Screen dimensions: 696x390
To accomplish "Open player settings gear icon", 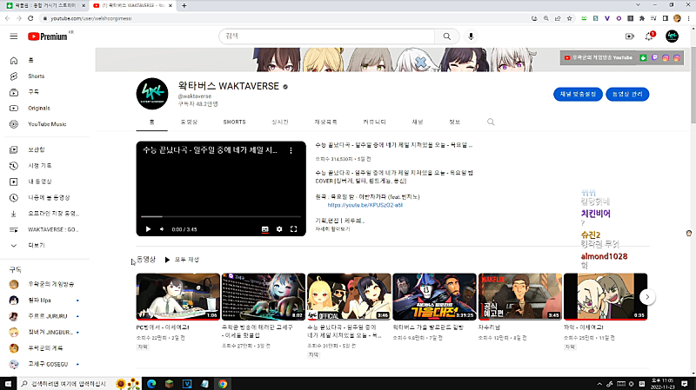I will 279,228.
